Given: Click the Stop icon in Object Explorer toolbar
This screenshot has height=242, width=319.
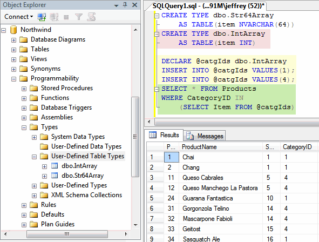Looking at the screenshot, I should [x=66, y=17].
